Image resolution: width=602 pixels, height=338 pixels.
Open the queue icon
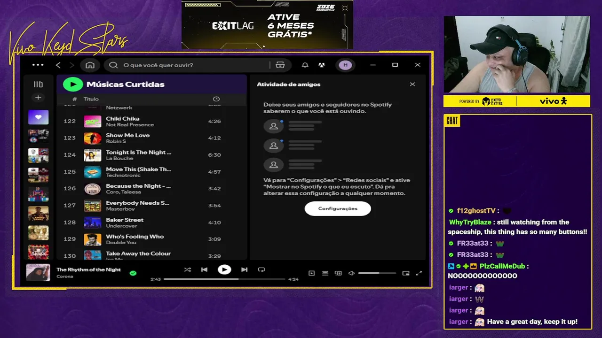[x=325, y=273]
